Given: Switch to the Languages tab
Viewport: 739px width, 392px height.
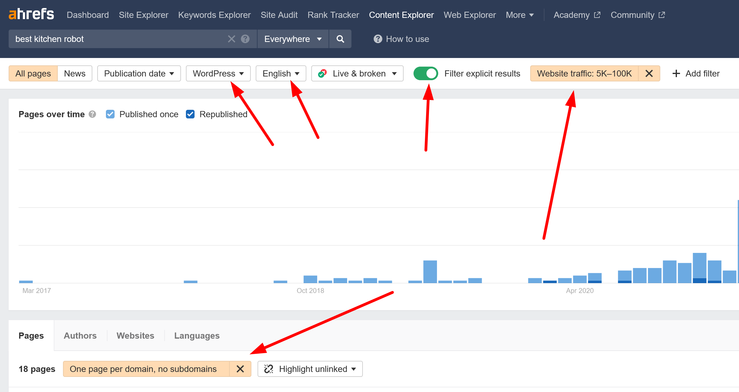Looking at the screenshot, I should tap(197, 336).
